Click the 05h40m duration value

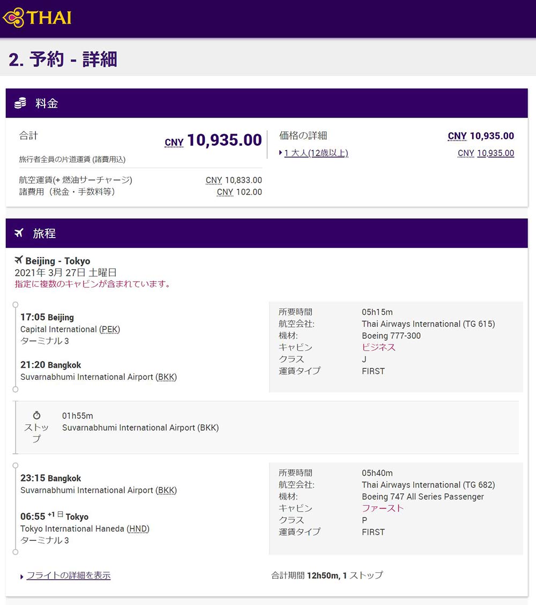[377, 473]
